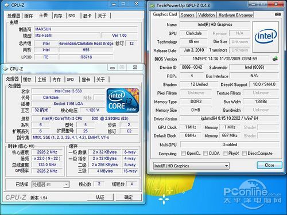This screenshot has width=287, height=215.
Task: Open the 内存 tab in back CPU-Z window
Action: click(58, 15)
